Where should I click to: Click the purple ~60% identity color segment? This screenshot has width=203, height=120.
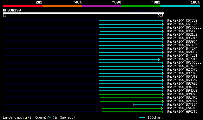(101, 6)
